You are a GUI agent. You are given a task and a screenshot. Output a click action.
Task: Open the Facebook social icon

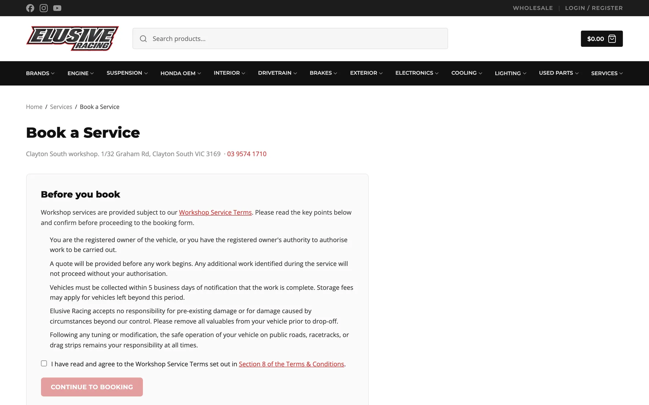(30, 8)
